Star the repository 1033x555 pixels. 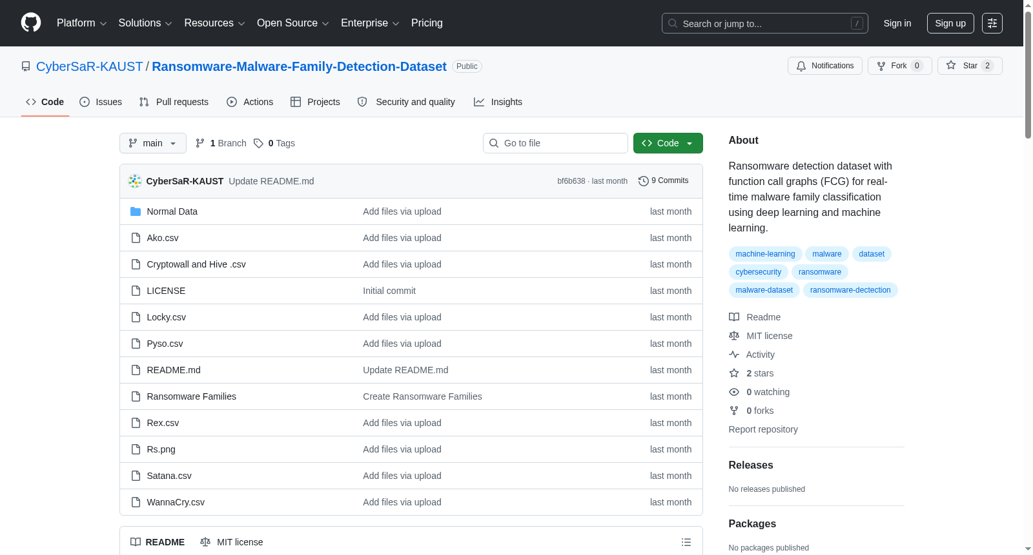[x=970, y=66]
